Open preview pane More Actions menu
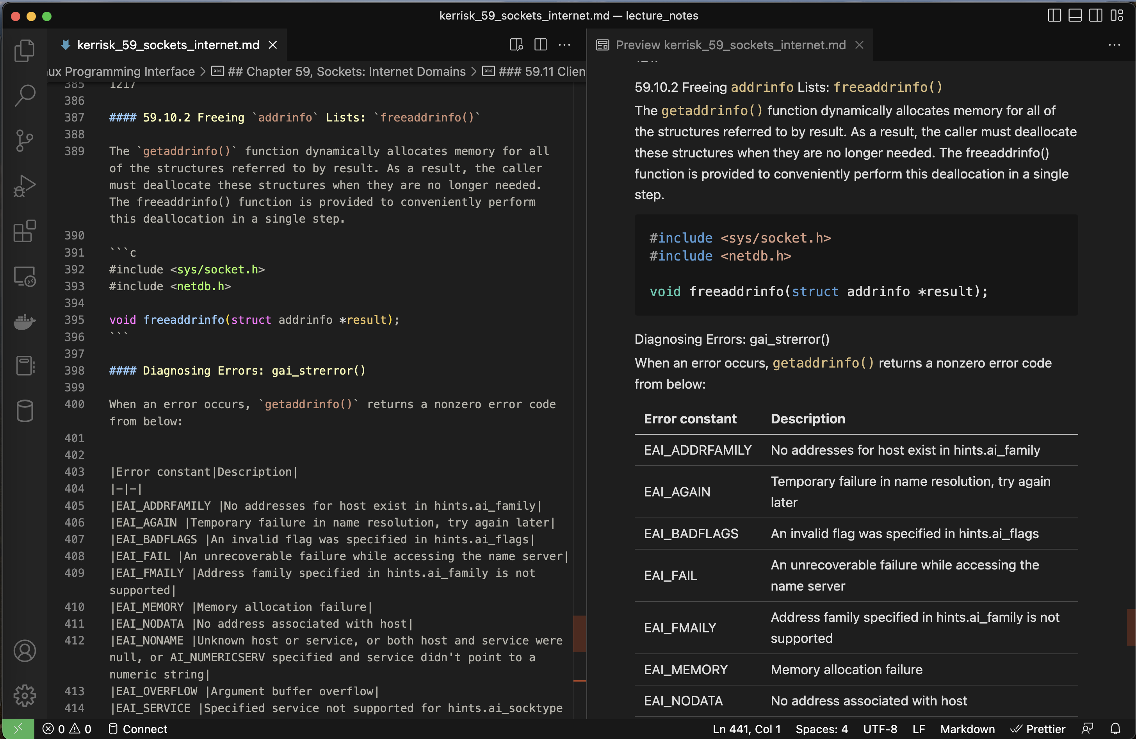 pyautogui.click(x=1114, y=45)
